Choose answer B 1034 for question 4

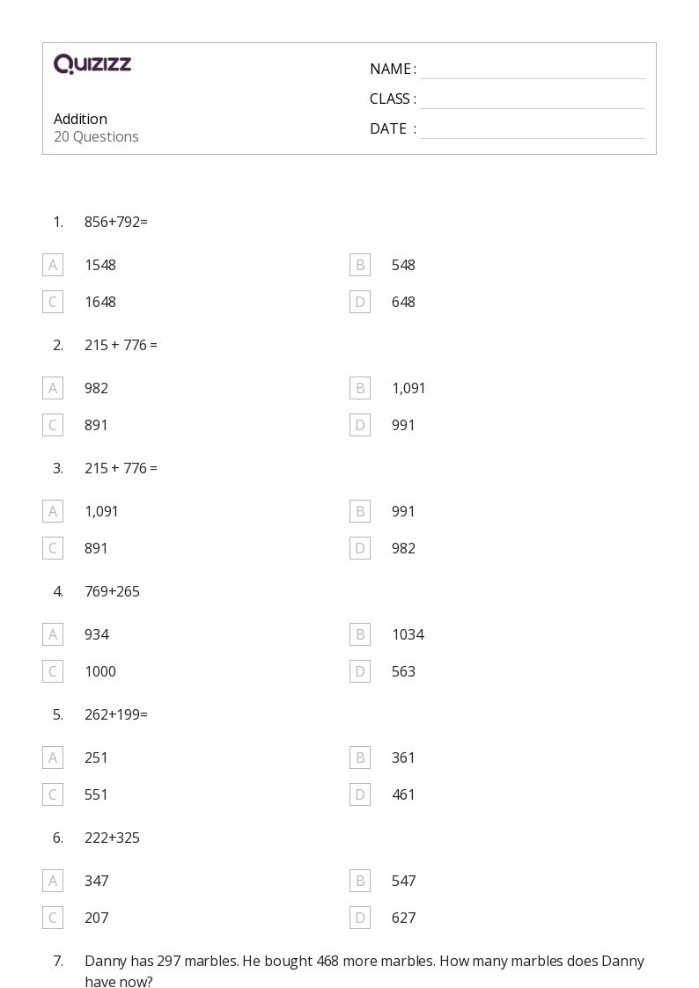click(360, 634)
